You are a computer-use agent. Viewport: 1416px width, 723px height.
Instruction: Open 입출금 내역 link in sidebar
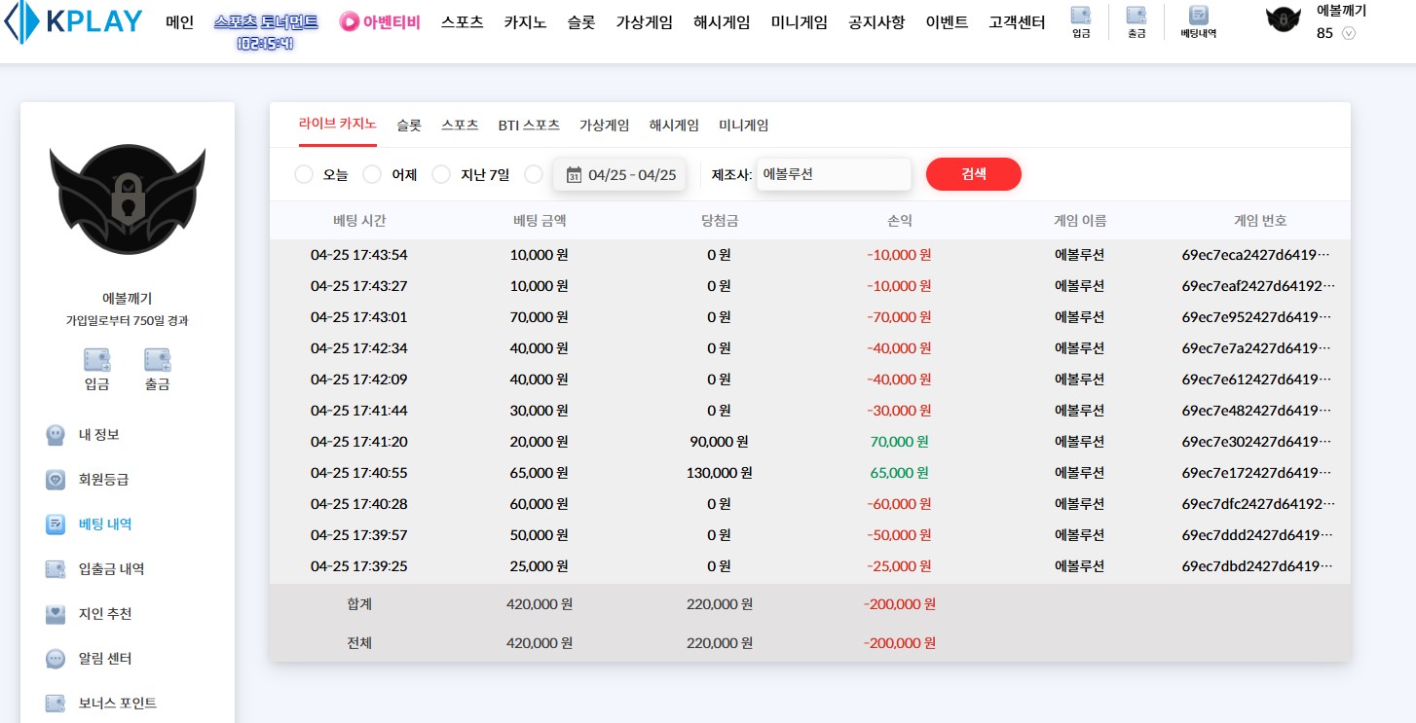(x=111, y=569)
